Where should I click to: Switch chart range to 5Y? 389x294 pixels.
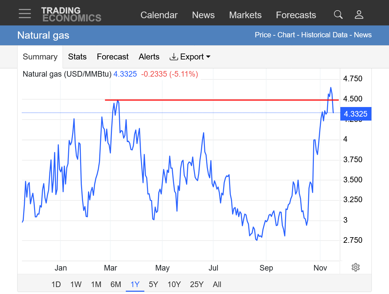coord(154,284)
